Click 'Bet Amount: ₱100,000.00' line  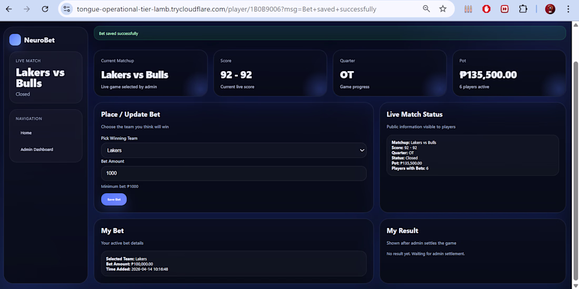[x=129, y=264]
